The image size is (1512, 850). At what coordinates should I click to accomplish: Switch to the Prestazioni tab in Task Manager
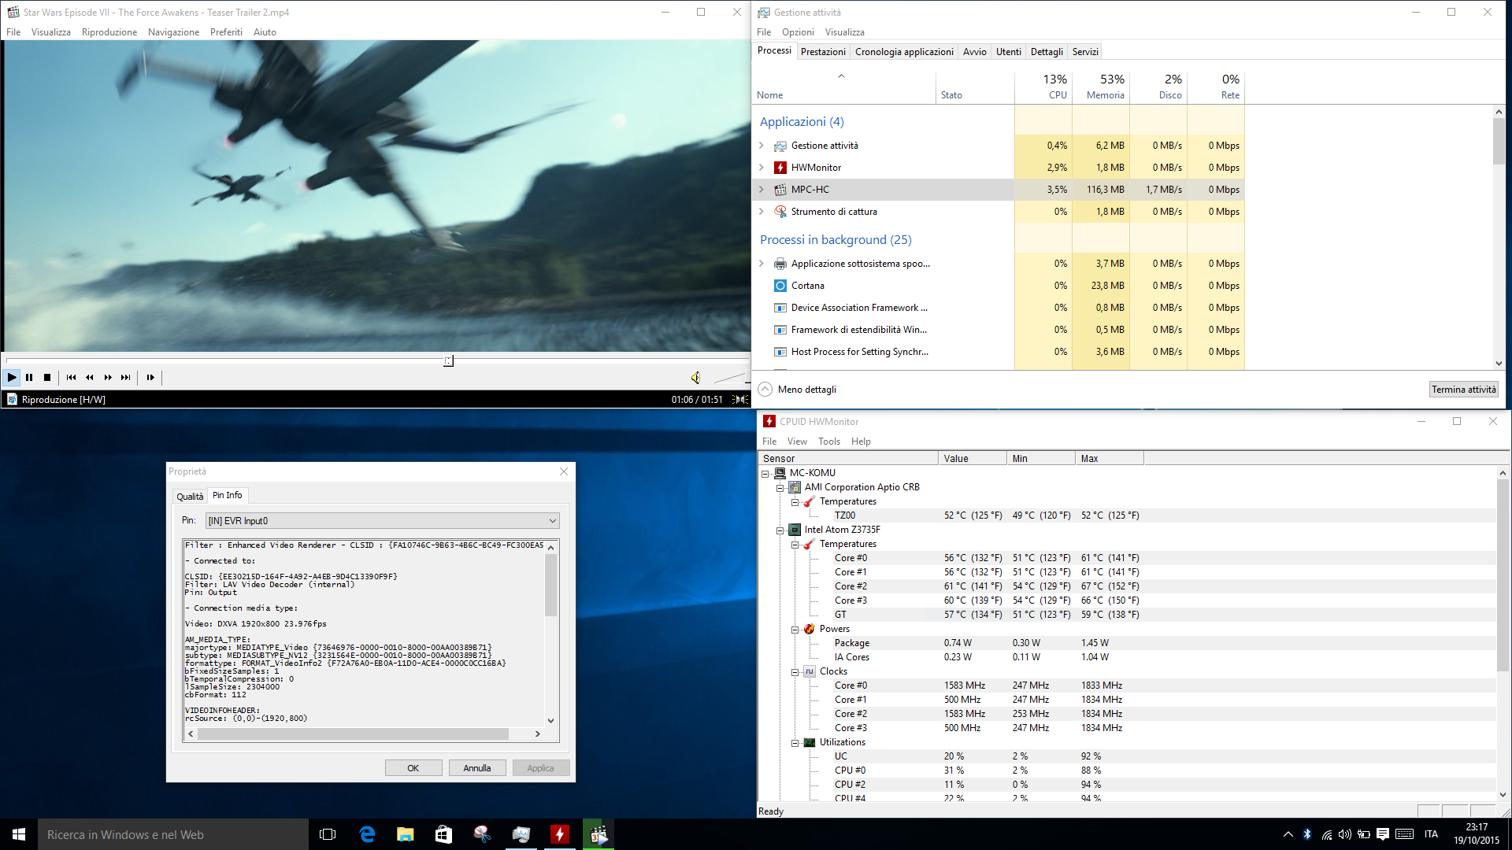point(823,52)
